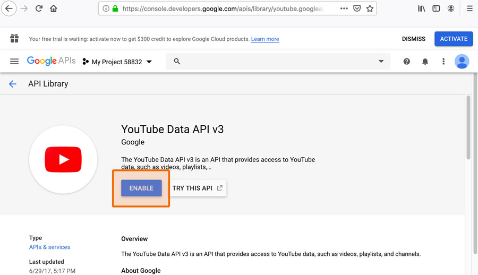
Task: Go back using the API Library arrow
Action: pyautogui.click(x=13, y=84)
